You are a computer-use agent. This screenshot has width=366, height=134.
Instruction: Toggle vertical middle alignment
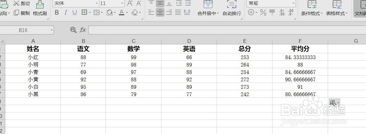[160, 3]
